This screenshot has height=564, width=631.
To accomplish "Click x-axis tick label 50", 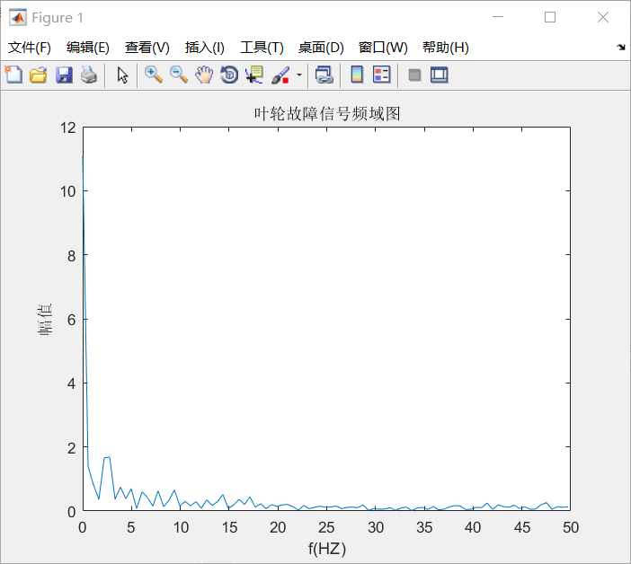I will click(571, 527).
